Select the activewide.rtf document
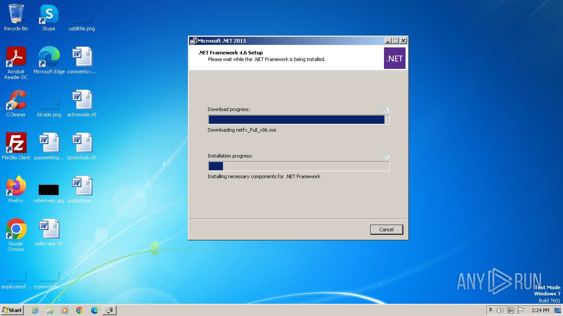The height and width of the screenshot is (316, 563). (82, 104)
